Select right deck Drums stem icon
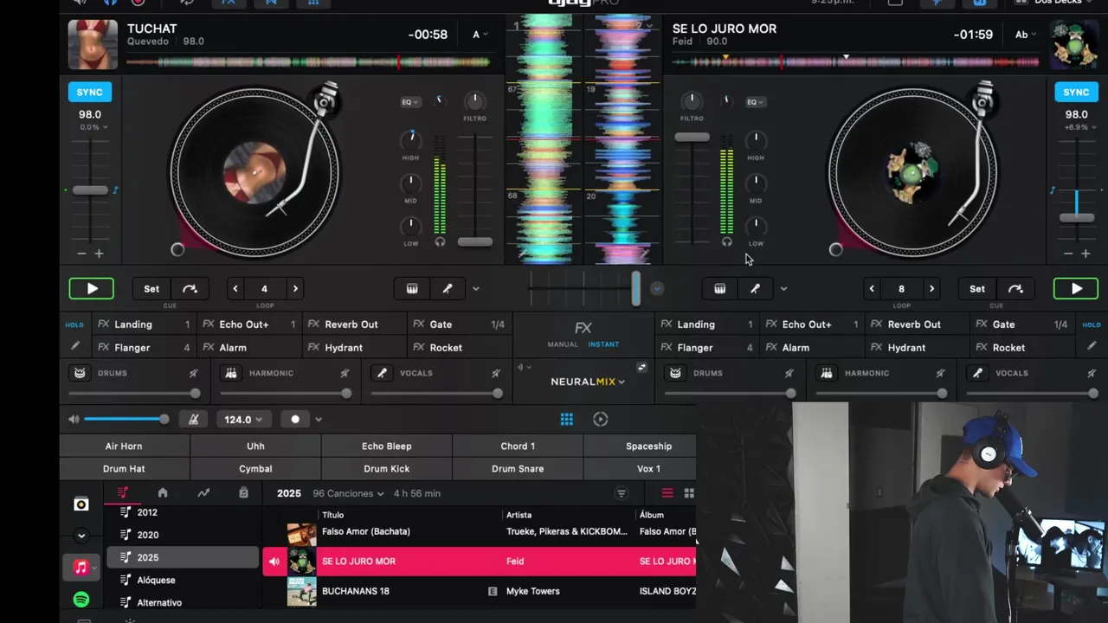This screenshot has width=1108, height=623. coord(675,373)
